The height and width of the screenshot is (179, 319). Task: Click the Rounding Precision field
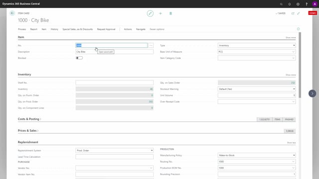(x=257, y=174)
